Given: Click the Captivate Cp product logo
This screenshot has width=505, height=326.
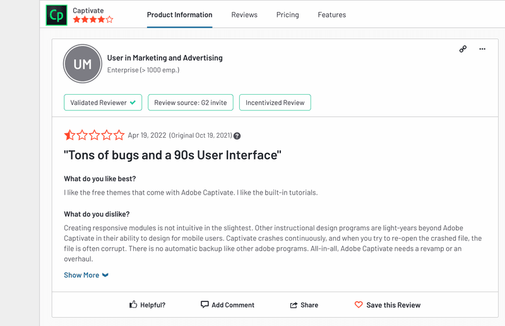Looking at the screenshot, I should pos(56,15).
